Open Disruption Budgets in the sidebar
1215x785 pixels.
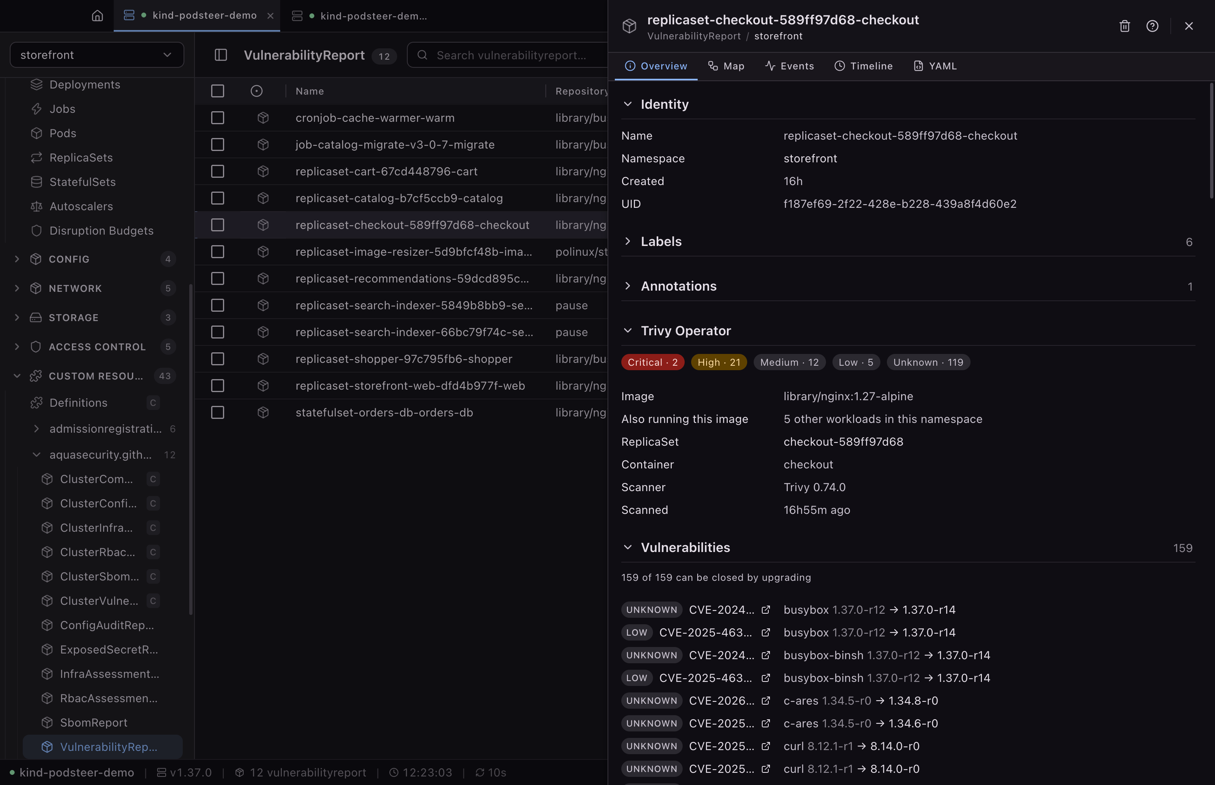point(102,231)
